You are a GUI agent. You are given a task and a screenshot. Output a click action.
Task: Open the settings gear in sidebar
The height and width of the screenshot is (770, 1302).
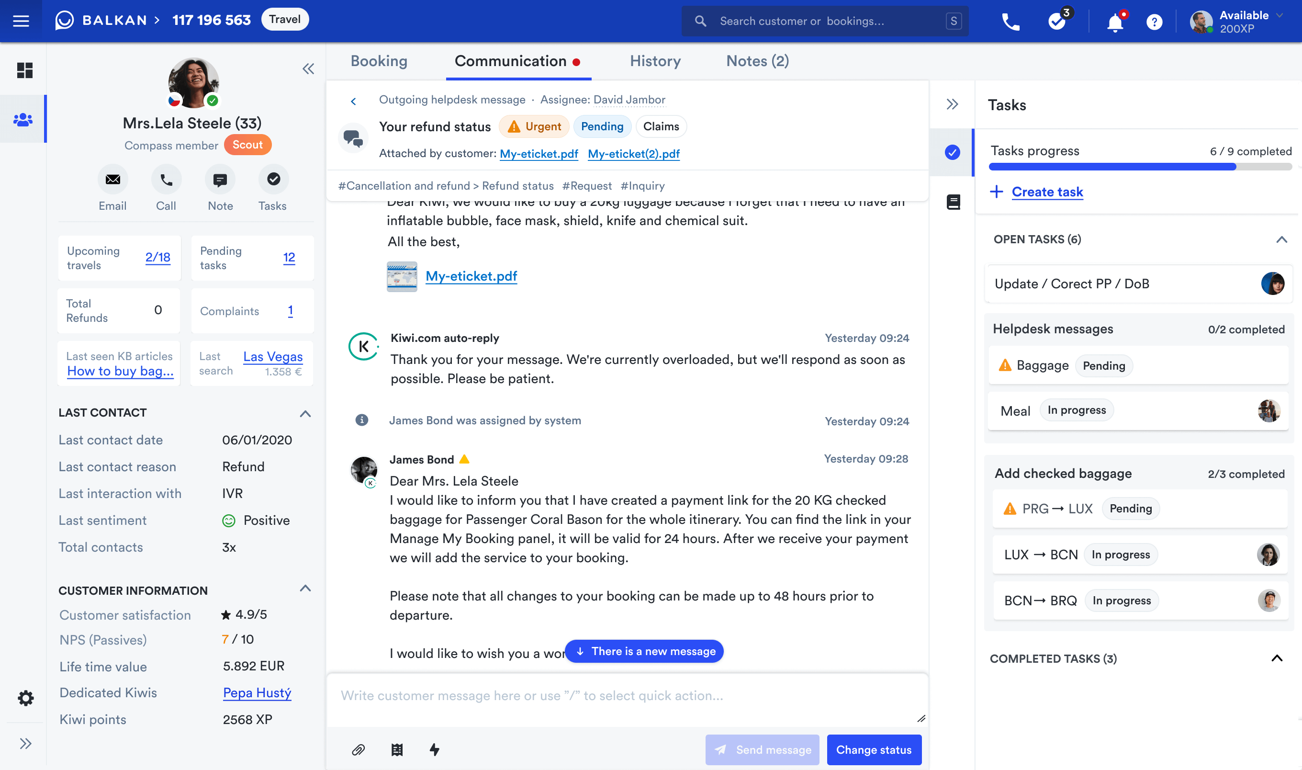coord(25,698)
